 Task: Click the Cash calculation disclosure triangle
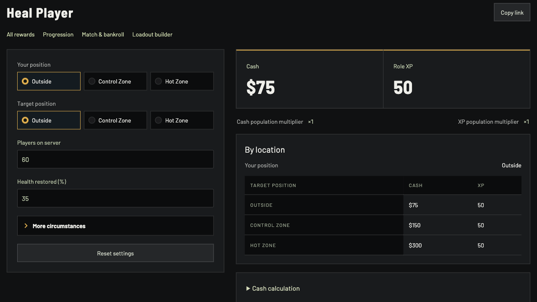pyautogui.click(x=248, y=289)
